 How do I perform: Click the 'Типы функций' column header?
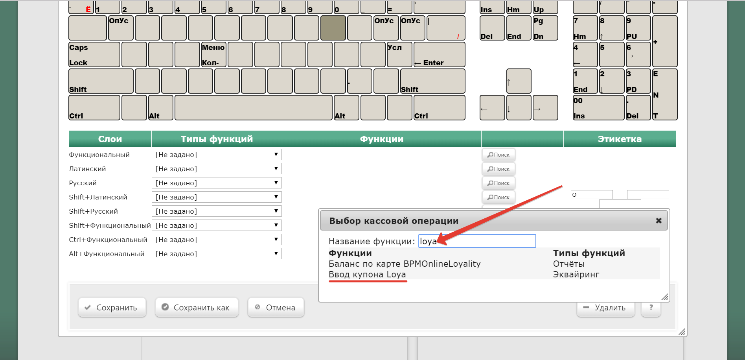coord(217,139)
